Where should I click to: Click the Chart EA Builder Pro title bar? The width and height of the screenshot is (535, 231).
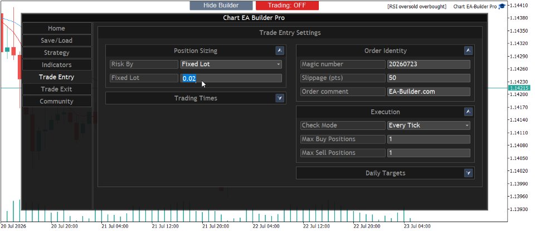[x=254, y=18]
